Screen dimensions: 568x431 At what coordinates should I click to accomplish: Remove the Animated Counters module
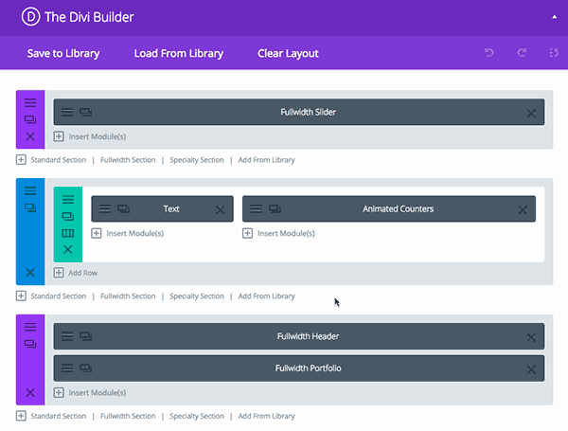click(523, 210)
